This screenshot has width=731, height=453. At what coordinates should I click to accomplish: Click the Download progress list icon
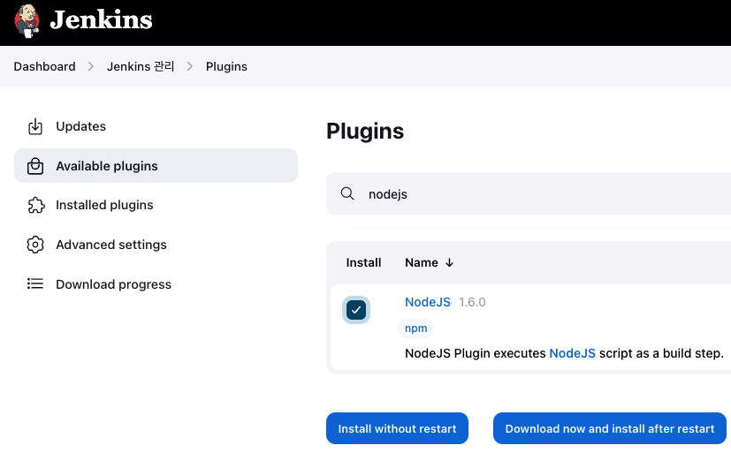tap(35, 283)
